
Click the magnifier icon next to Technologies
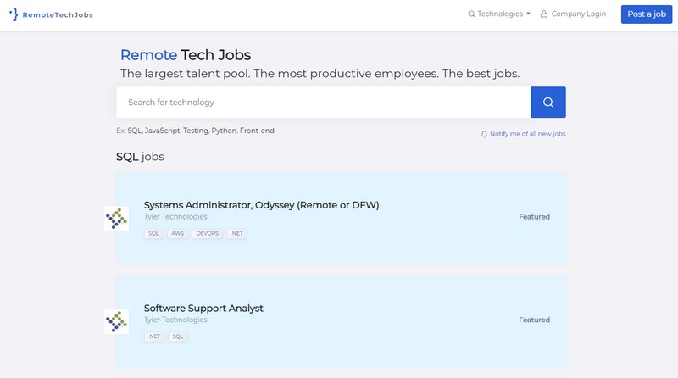coord(471,14)
